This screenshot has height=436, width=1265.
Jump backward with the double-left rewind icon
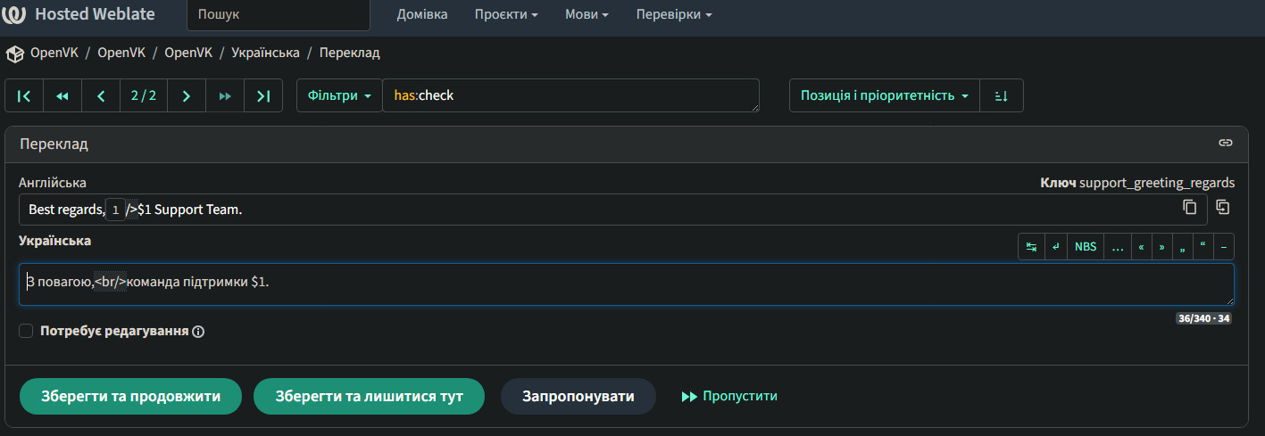[x=62, y=95]
